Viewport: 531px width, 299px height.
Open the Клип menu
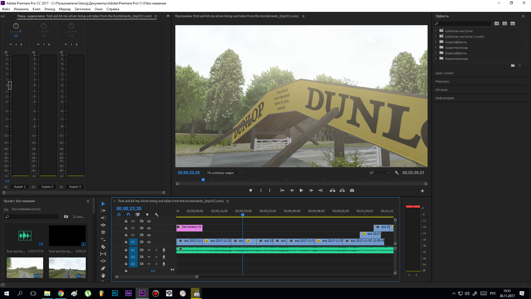pos(36,9)
